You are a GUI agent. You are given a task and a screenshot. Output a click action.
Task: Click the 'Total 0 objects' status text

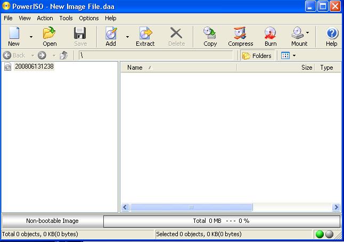(x=40, y=234)
